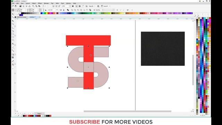222x125 pixels.
Task: Click the Print icon in toolbar
Action: (29, 6)
